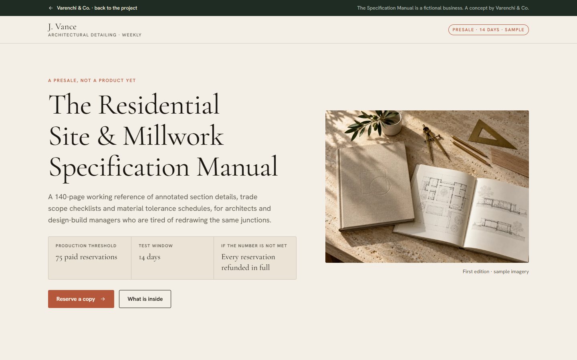Click the 'Test Window' label

(x=155, y=246)
